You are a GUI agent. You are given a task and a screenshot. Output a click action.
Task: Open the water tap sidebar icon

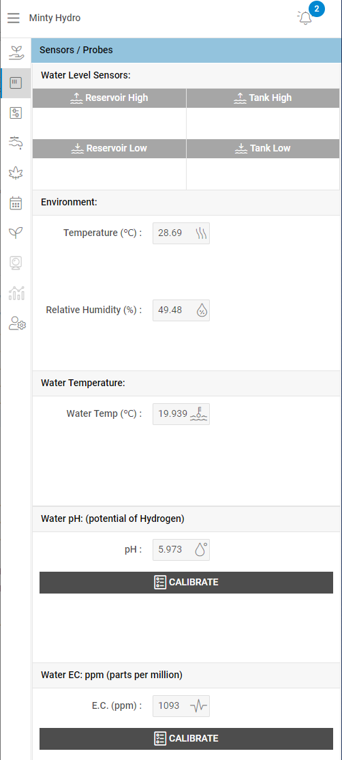click(x=16, y=143)
